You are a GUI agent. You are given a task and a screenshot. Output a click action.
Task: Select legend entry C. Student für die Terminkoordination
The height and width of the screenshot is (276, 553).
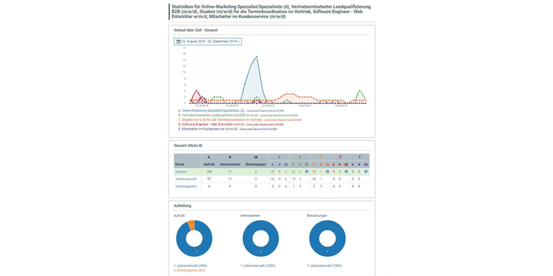tap(240, 120)
